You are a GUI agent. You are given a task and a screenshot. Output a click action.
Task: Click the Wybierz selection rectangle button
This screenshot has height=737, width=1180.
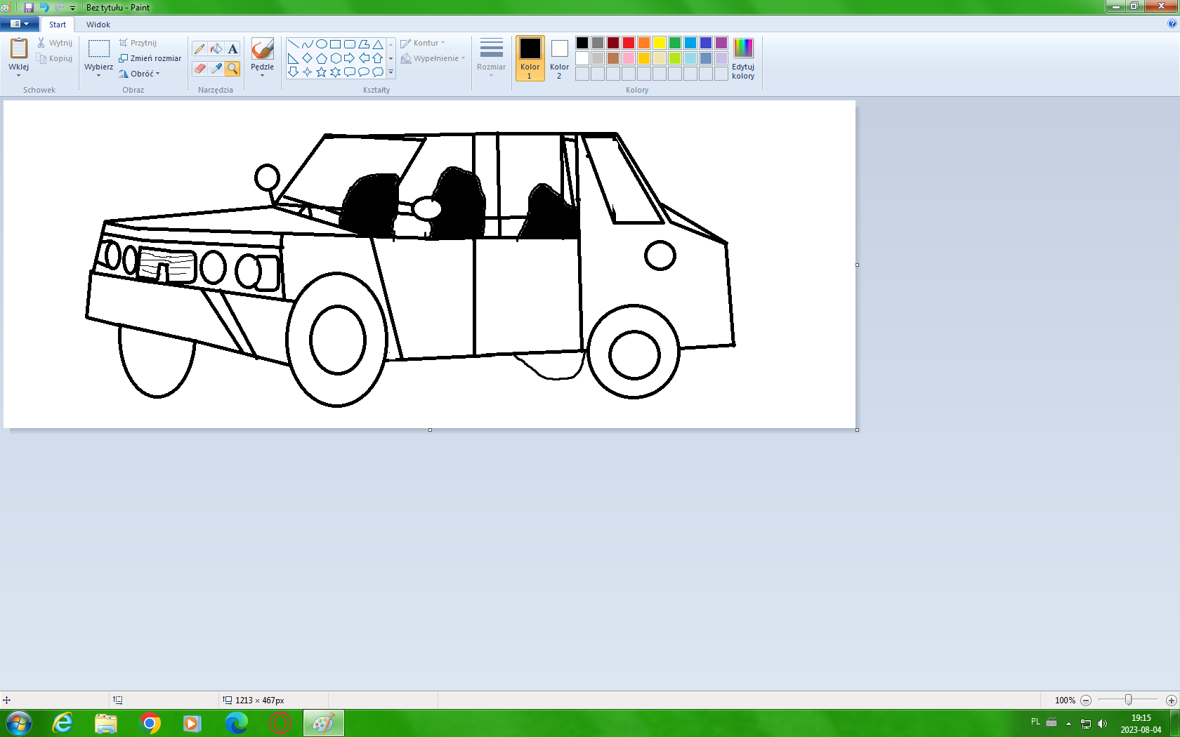(98, 50)
